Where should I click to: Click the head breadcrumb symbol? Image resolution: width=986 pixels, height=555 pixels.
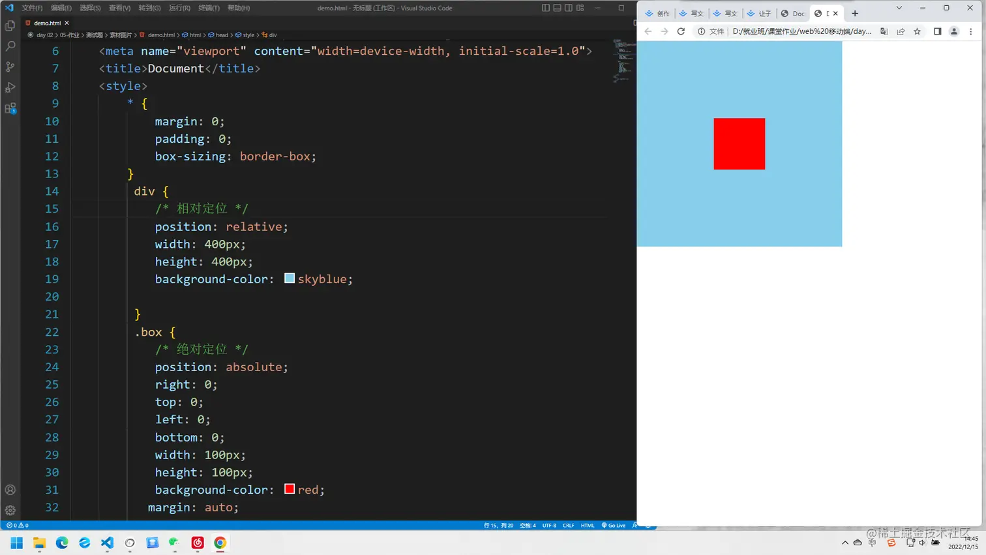pyautogui.click(x=218, y=35)
